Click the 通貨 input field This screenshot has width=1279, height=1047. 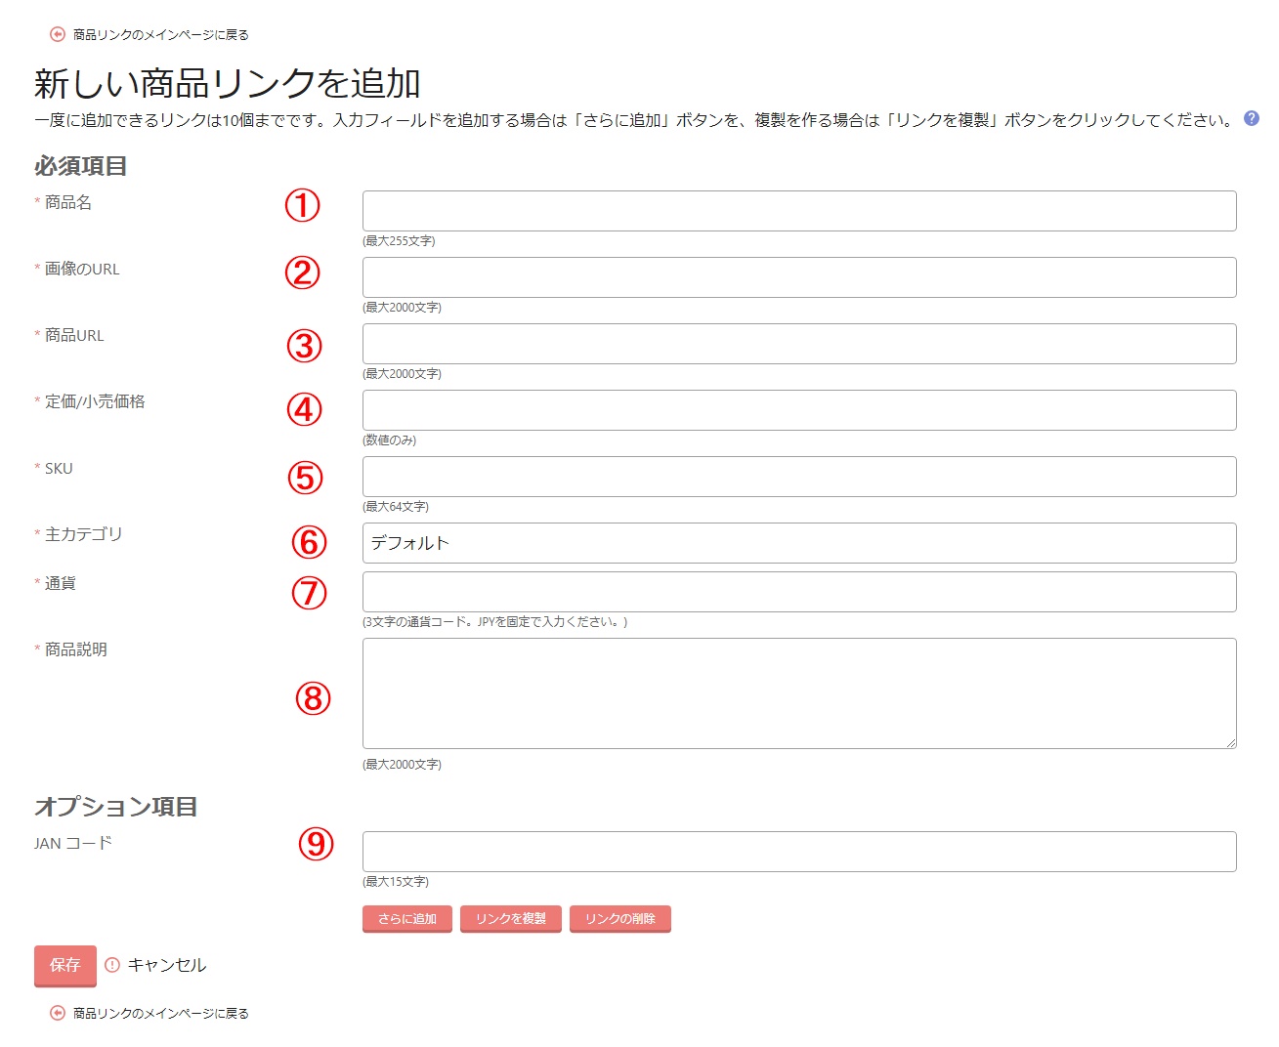(798, 591)
